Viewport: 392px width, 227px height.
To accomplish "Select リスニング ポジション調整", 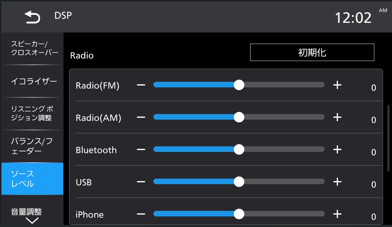I will (32, 114).
